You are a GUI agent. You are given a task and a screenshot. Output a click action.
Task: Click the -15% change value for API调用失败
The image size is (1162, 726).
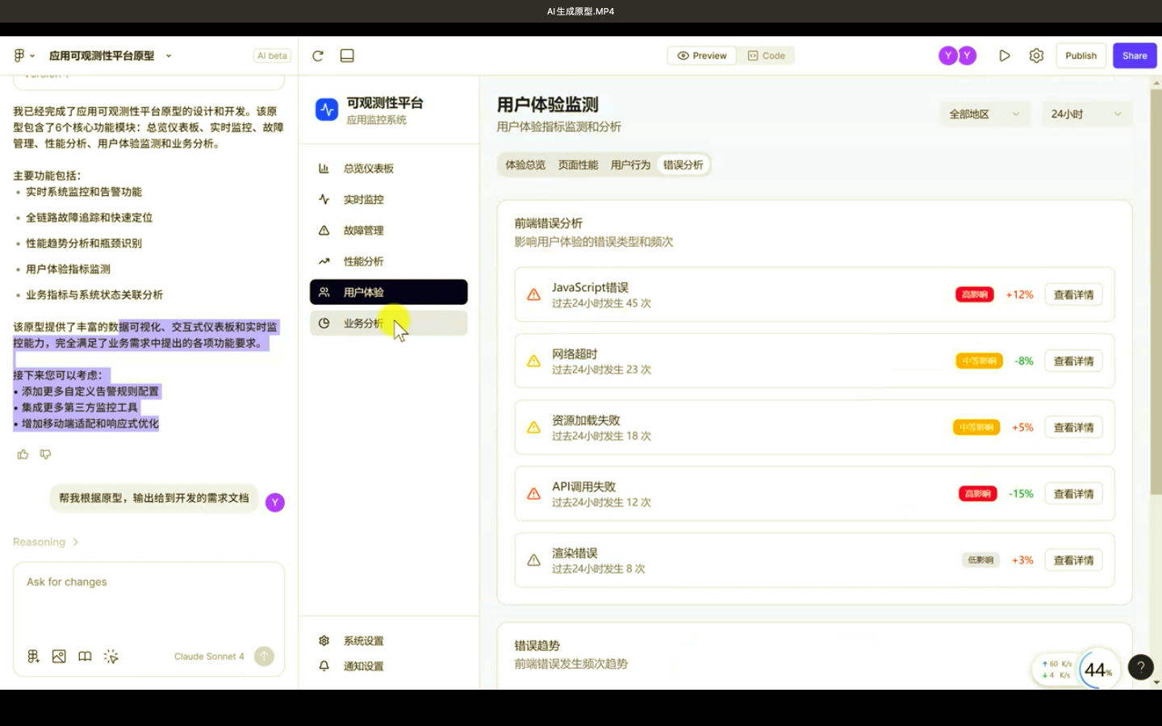(x=1021, y=494)
